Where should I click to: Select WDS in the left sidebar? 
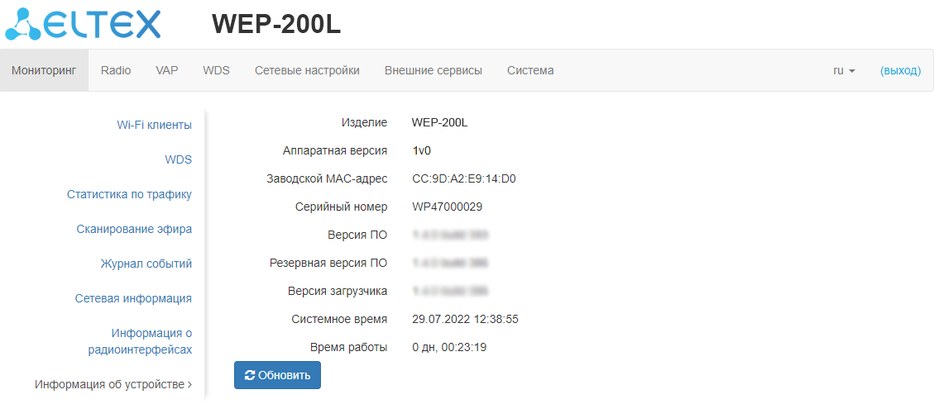pos(178,159)
